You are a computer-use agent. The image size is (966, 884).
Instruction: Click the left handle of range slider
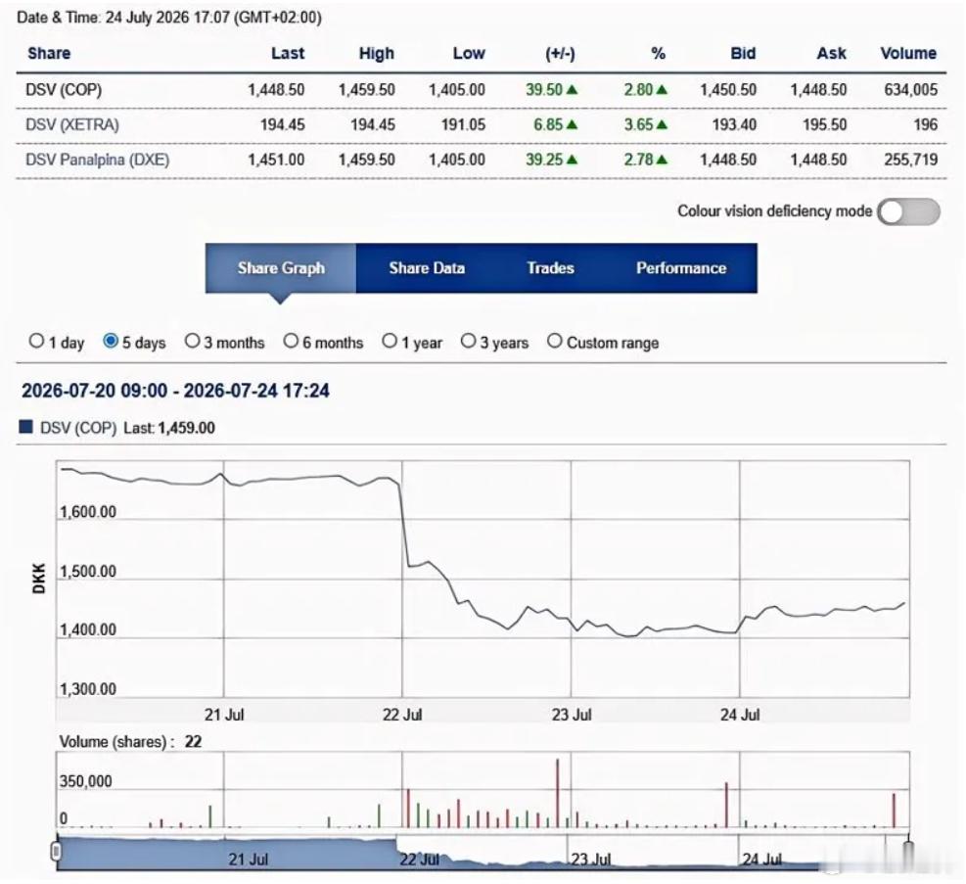coord(56,852)
